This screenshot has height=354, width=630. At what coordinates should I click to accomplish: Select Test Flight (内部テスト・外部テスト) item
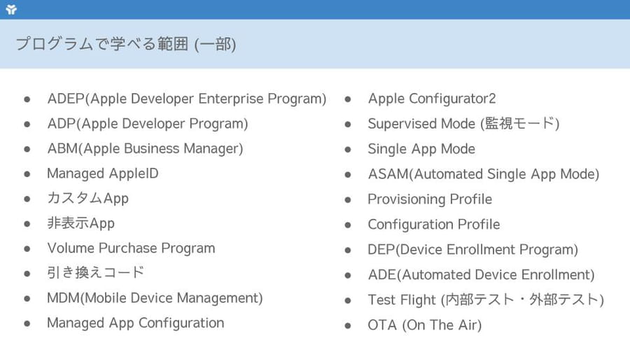pyautogui.click(x=486, y=300)
